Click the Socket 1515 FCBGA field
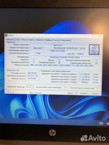The width and height of the screenshot is (109, 145). pos(58,51)
